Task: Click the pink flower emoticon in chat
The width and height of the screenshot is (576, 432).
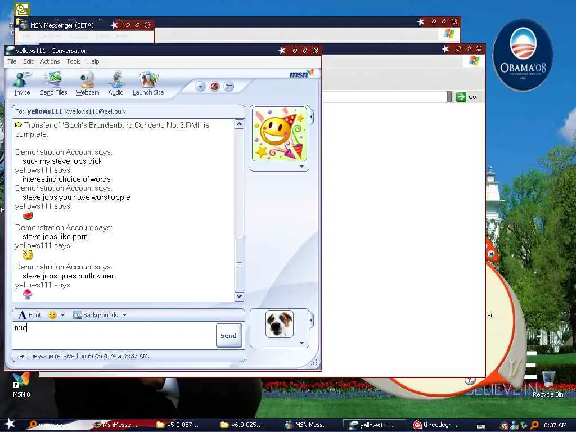Action: (x=28, y=294)
